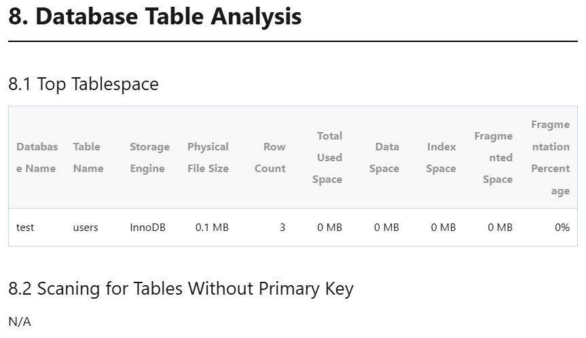Click the Physical File Size column header

(x=208, y=157)
